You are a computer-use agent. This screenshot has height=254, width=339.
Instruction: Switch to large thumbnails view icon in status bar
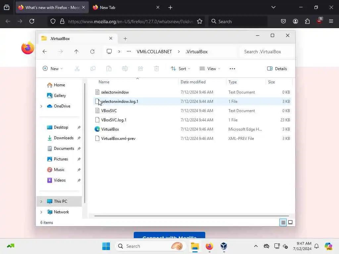click(290, 222)
